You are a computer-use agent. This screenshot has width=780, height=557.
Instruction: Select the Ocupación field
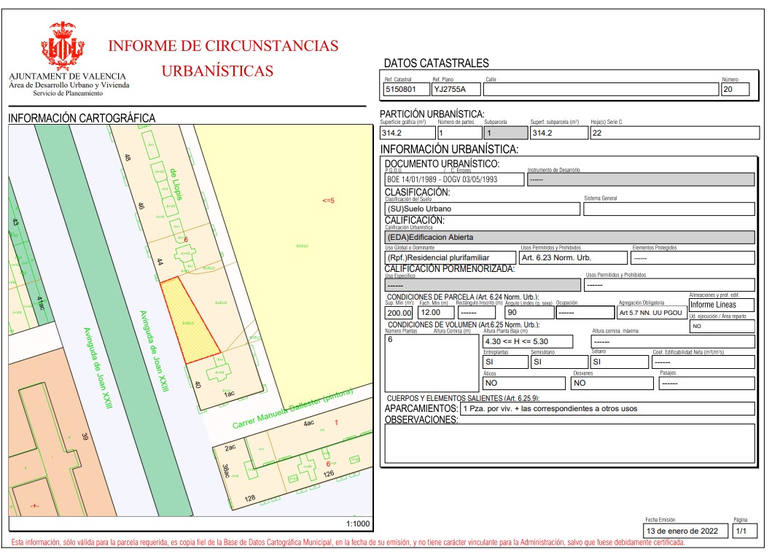[x=585, y=313]
